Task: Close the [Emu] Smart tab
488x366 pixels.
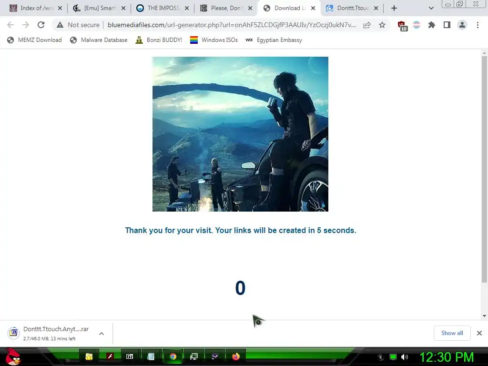Action: 123,9
